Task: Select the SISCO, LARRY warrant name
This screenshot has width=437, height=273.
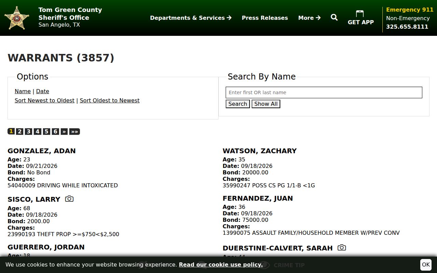Action: tap(34, 199)
